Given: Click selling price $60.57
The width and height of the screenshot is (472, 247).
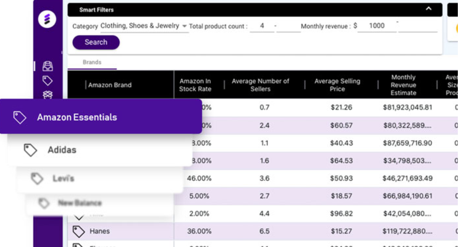Looking at the screenshot, I should tap(342, 126).
